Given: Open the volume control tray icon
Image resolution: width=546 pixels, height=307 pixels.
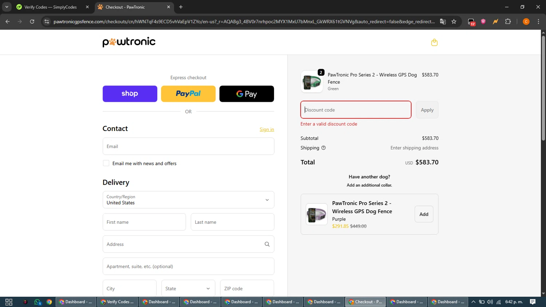Looking at the screenshot, I should [x=490, y=302].
